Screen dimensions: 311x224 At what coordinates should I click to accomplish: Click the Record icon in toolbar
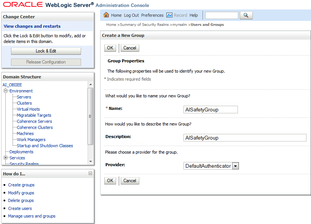click(x=169, y=15)
